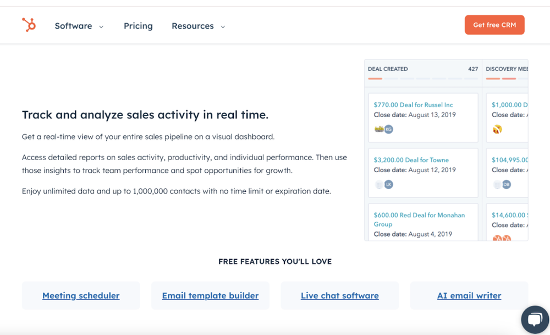Open the live chat widget bubble
The image size is (550, 335).
[x=534, y=320]
